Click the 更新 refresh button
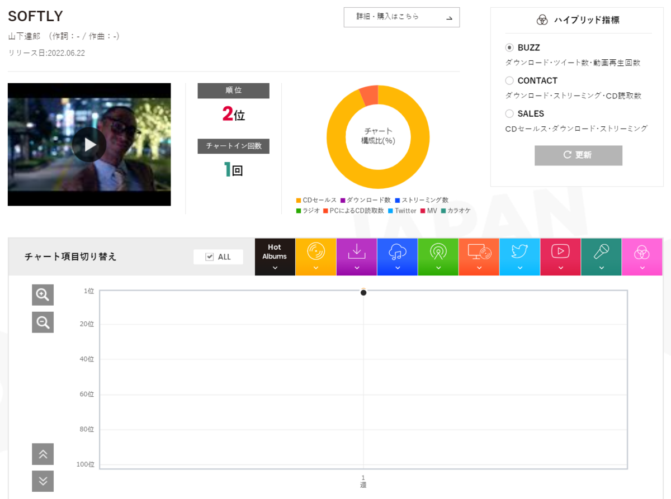Image resolution: width=671 pixels, height=499 pixels. (x=578, y=155)
